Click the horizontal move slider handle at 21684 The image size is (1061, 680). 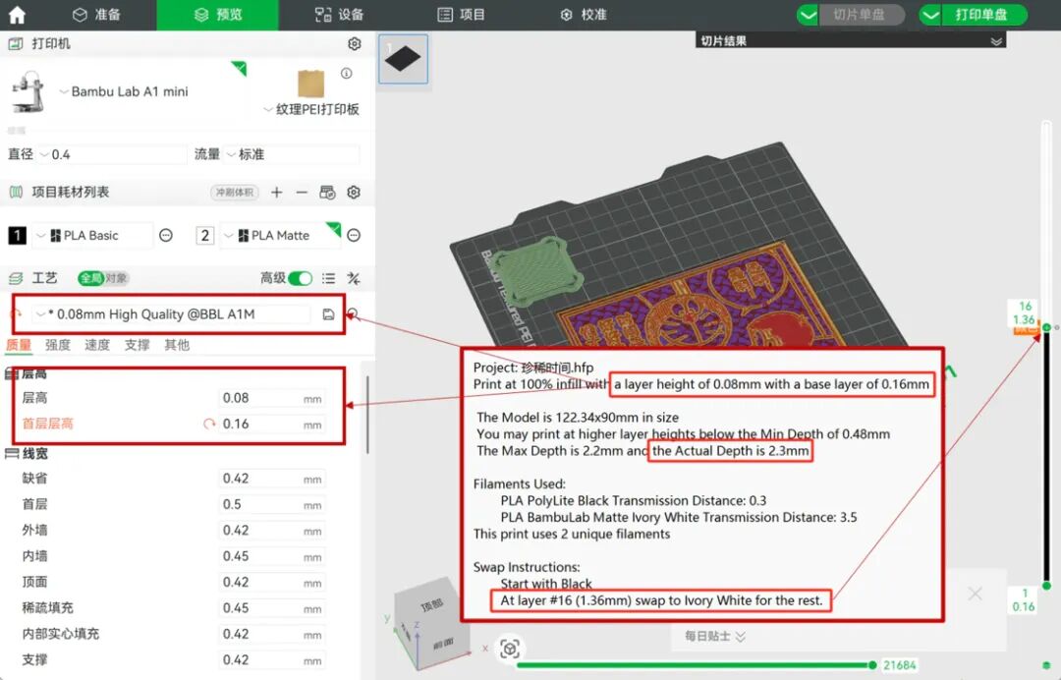pyautogui.click(x=872, y=665)
